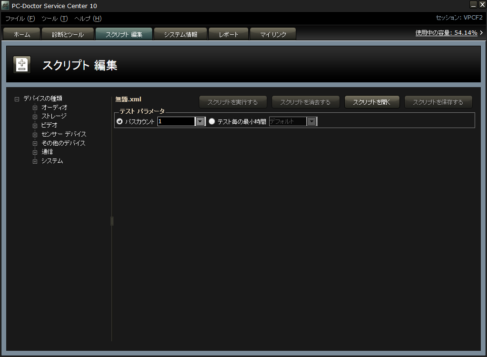
Task: Expand the オーディオ tree node
Action: 35,108
